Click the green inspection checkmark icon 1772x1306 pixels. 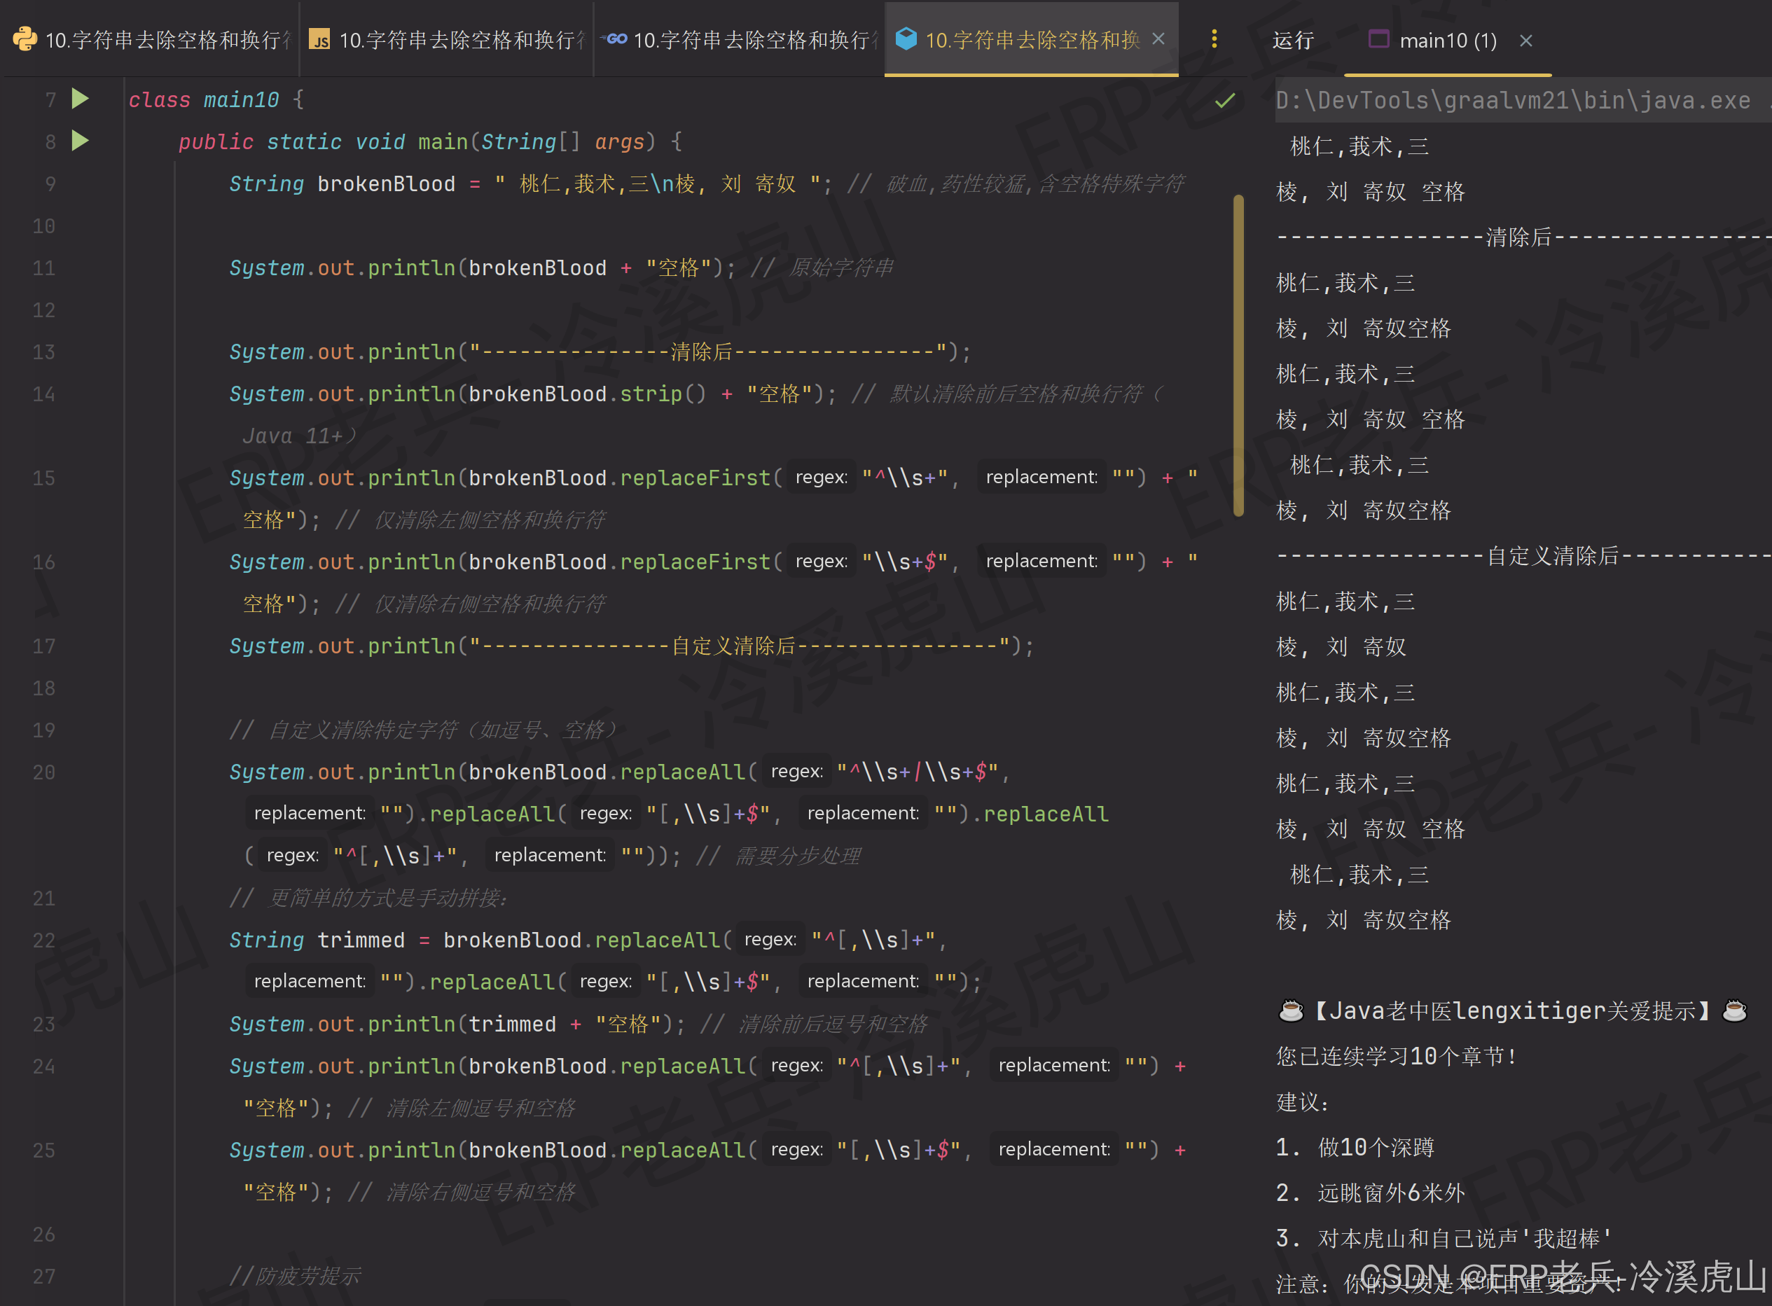(1225, 100)
